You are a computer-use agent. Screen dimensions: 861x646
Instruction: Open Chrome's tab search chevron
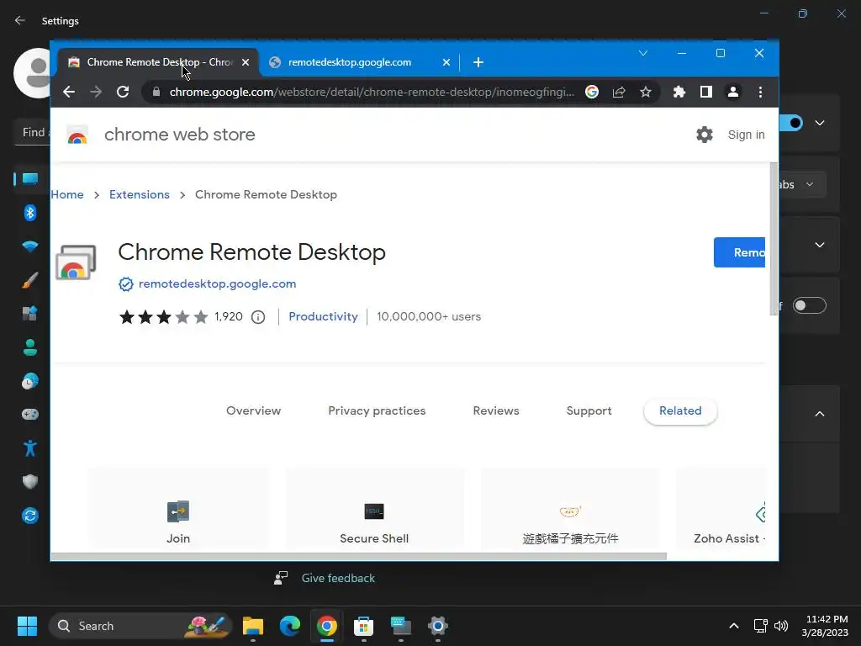(643, 53)
